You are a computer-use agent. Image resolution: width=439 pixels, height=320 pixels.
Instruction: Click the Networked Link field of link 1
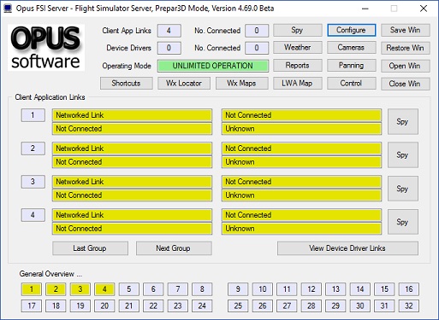tap(132, 115)
